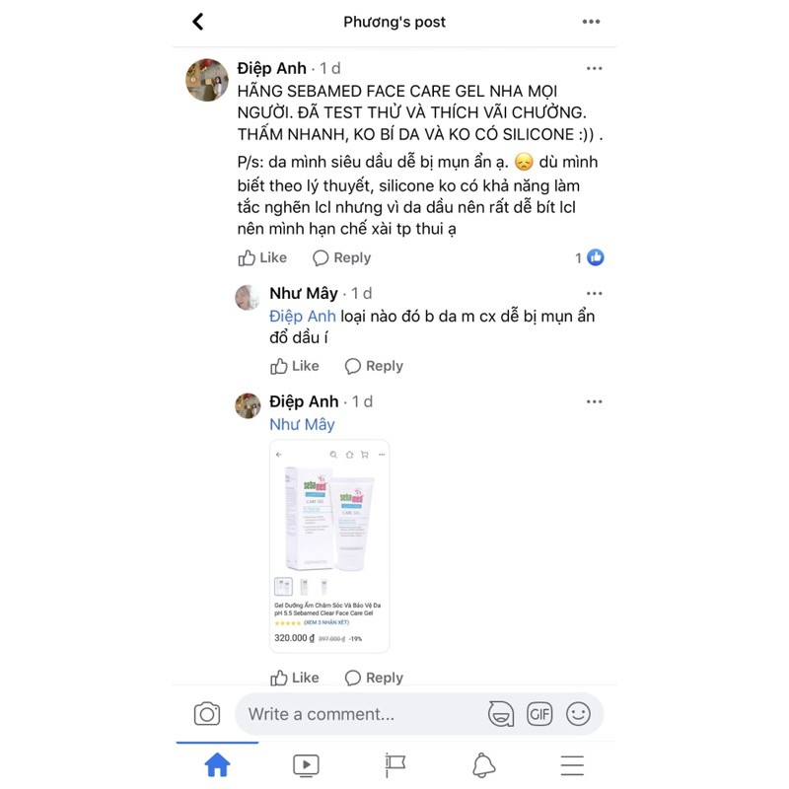Open Điệp Anh's profile picture
789x789 pixels.
[207, 80]
